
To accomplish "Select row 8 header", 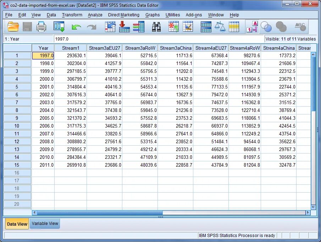I will pyautogui.click(x=17, y=110).
